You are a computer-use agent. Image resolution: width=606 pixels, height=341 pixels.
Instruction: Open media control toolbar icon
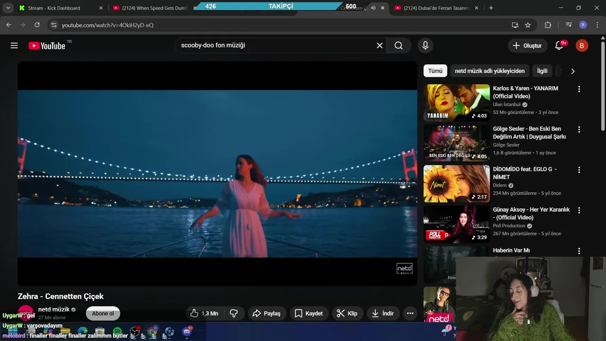coord(569,25)
